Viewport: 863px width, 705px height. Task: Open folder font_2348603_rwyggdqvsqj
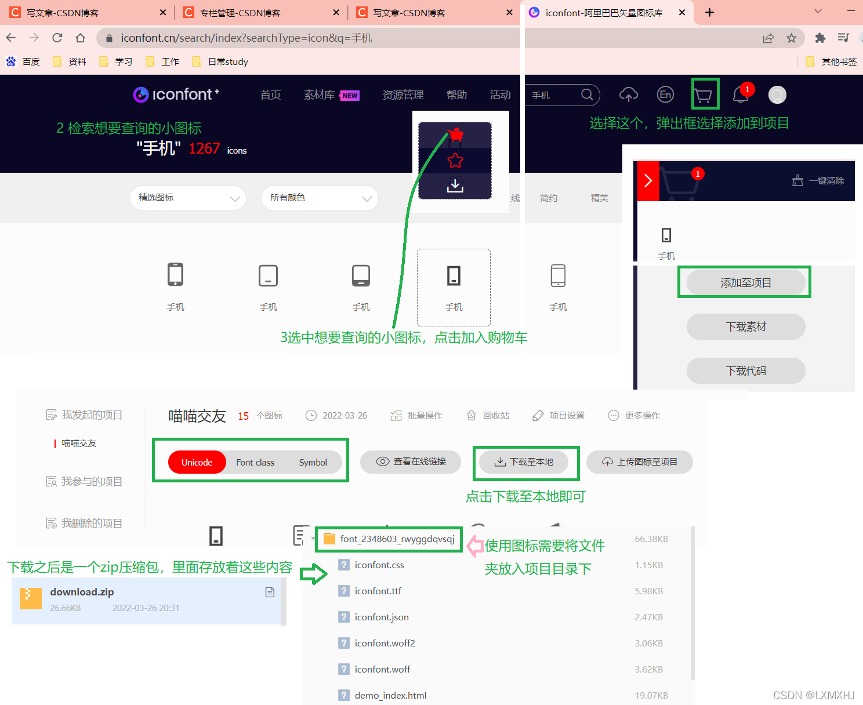coord(389,539)
